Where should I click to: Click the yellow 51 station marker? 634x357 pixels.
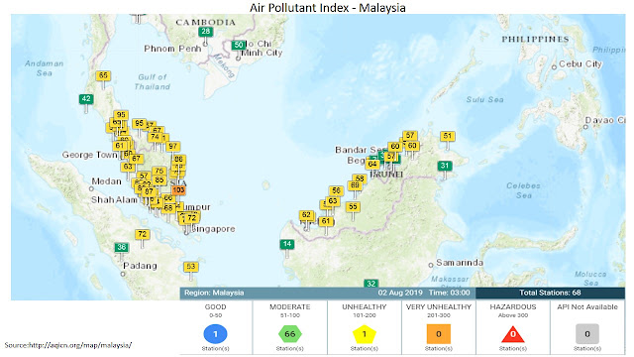[x=447, y=136]
